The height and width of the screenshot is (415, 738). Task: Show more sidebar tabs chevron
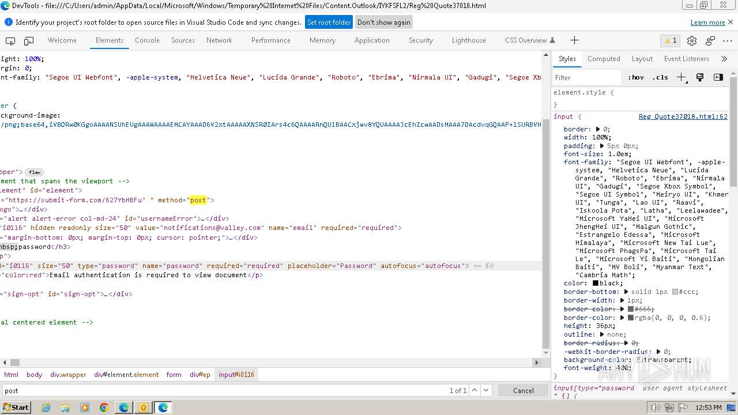click(724, 59)
